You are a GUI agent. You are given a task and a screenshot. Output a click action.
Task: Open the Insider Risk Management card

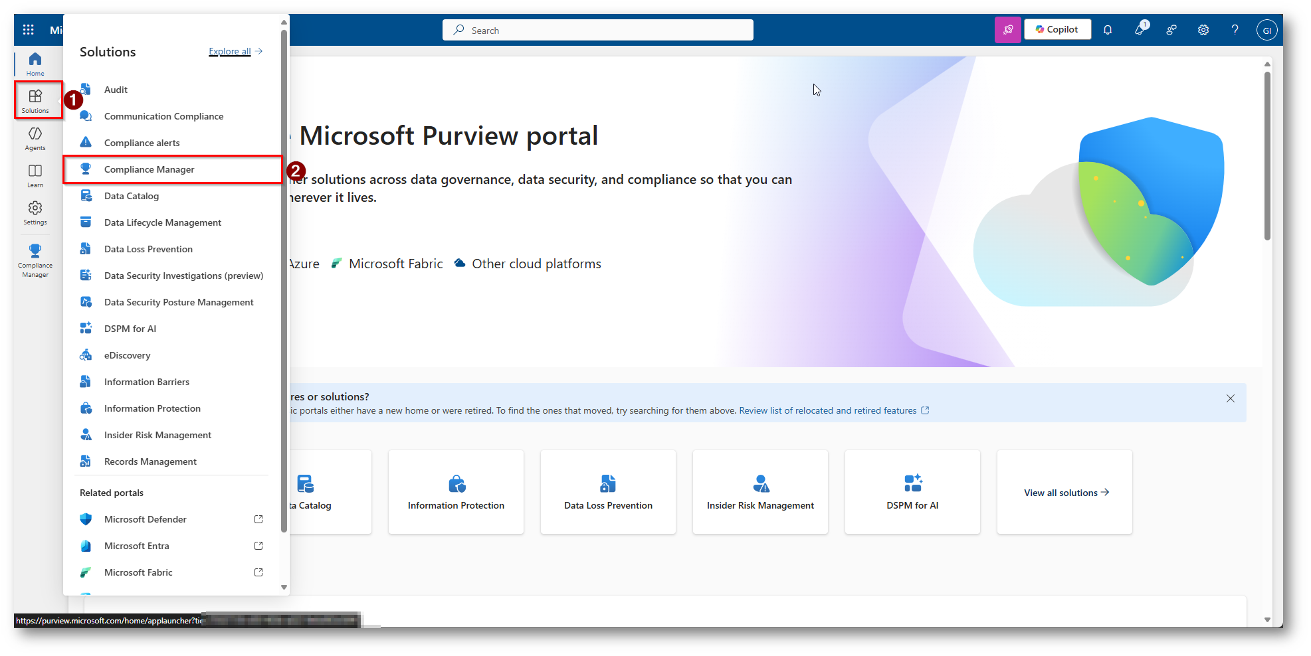click(x=760, y=492)
